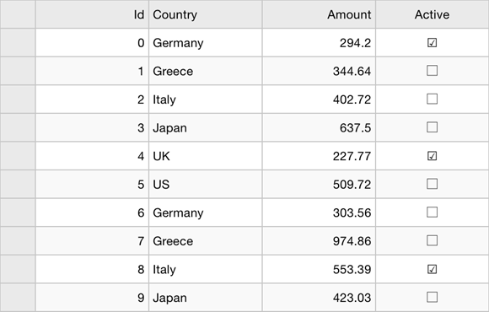Check Active box for Japan row 9
Screen dimensions: 489x312
point(432,298)
